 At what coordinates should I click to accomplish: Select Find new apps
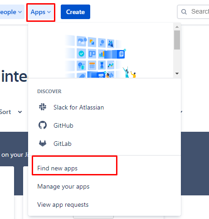point(57,168)
